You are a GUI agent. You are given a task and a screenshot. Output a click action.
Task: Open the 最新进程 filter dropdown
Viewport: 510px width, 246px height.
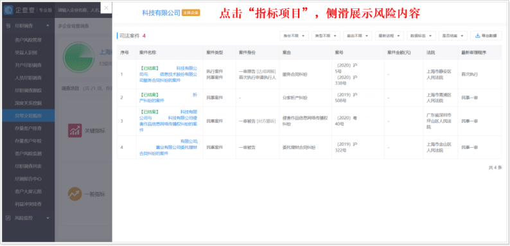point(389,36)
